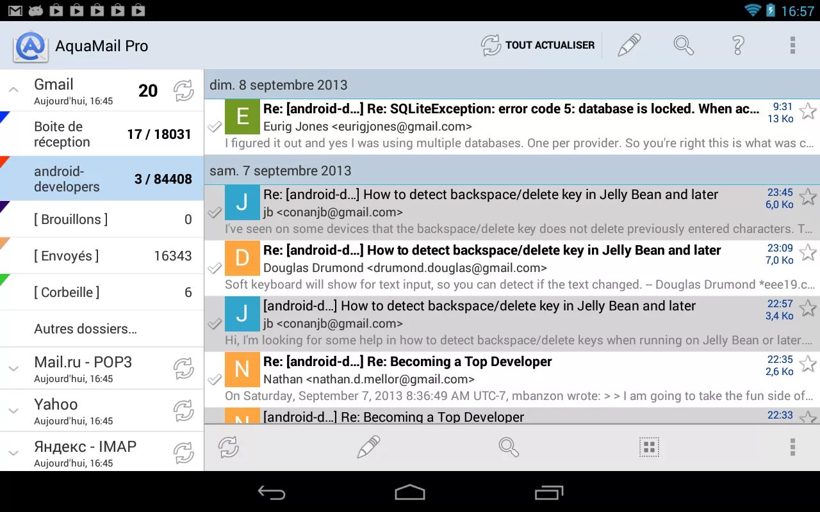Screen dimensions: 820x512
Task: Expand the Mail.ru - POP3 account
Action: click(13, 369)
